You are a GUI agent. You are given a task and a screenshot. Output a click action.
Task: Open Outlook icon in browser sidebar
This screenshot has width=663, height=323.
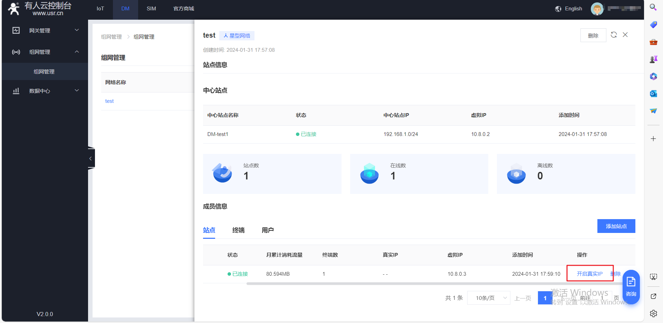point(653,94)
